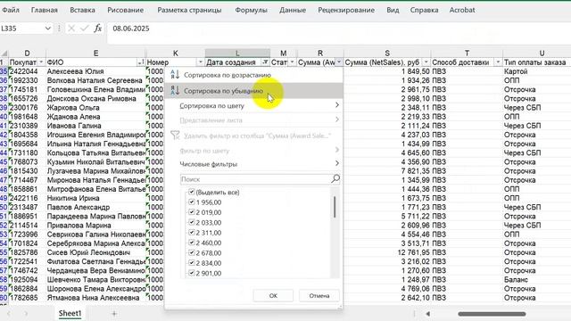This screenshot has height=321, width=571.
Task: Uncheck the 2 834,00 value
Action: 192,263
